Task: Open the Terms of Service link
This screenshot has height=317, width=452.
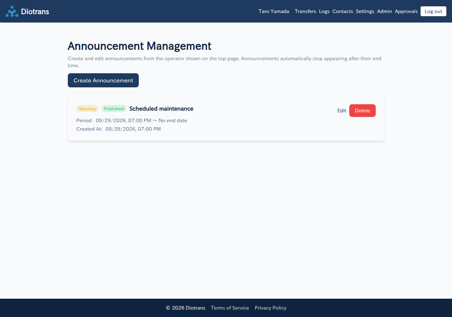Action: 230,308
